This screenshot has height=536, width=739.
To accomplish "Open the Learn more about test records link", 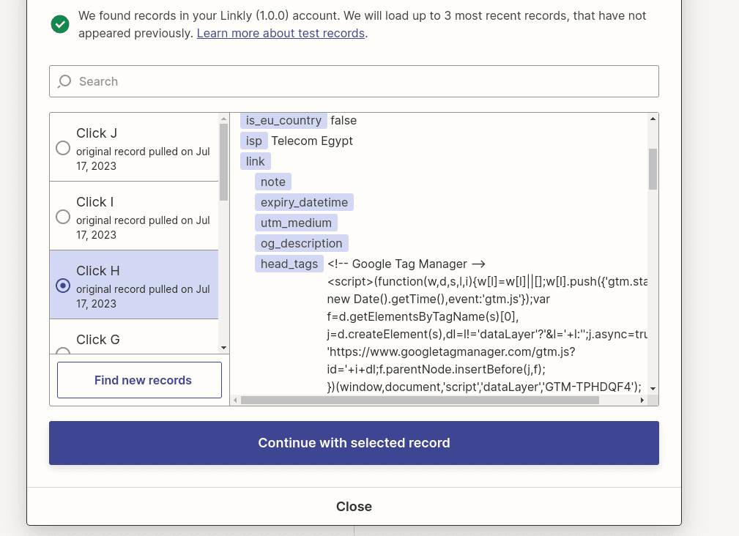I will point(281,33).
